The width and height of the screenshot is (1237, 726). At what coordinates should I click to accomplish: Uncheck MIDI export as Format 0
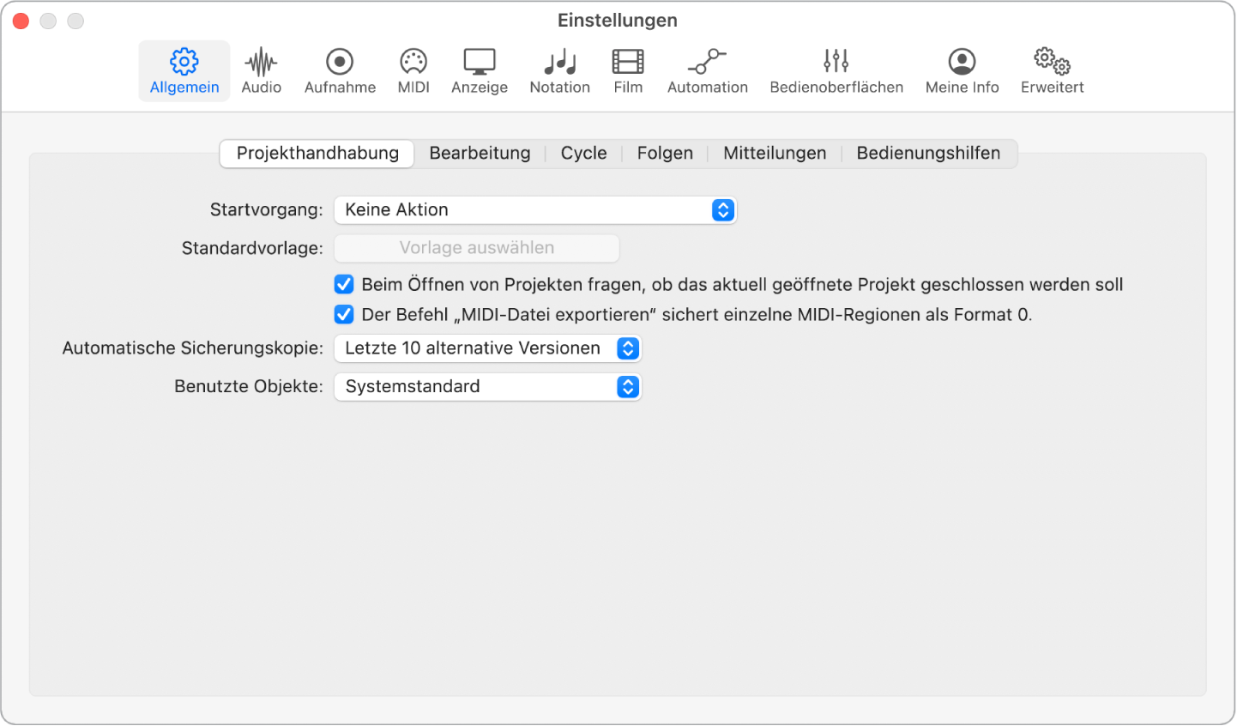344,314
